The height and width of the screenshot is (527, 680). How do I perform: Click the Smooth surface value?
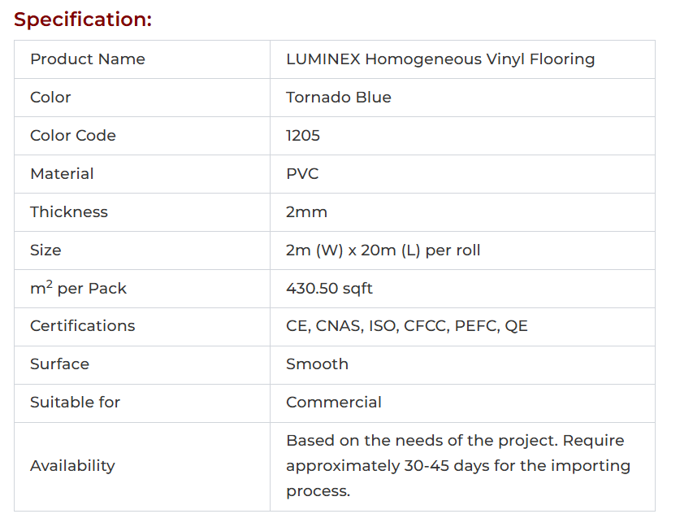(x=317, y=364)
